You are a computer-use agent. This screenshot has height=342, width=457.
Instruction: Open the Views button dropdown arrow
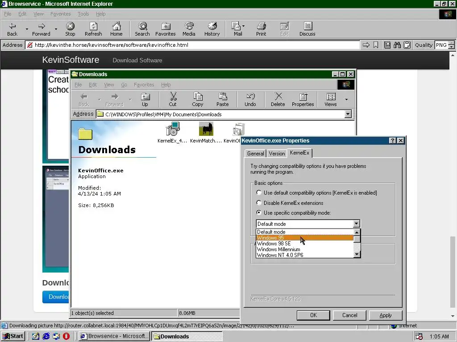346,99
